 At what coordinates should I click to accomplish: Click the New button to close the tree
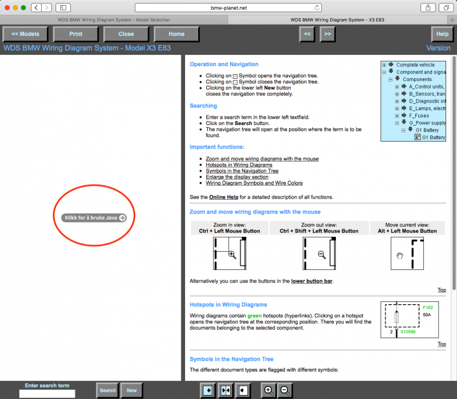pyautogui.click(x=132, y=390)
